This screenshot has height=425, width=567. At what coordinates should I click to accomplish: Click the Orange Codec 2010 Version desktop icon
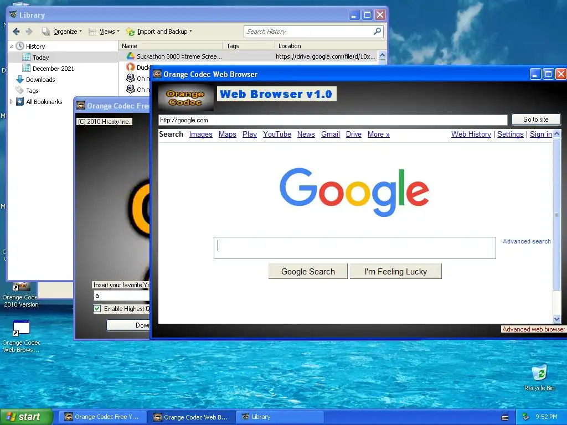pos(21,296)
